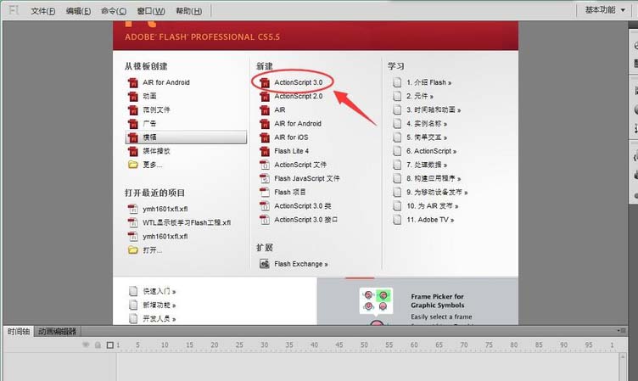Click the AIR for iOS document icon

[x=265, y=137]
